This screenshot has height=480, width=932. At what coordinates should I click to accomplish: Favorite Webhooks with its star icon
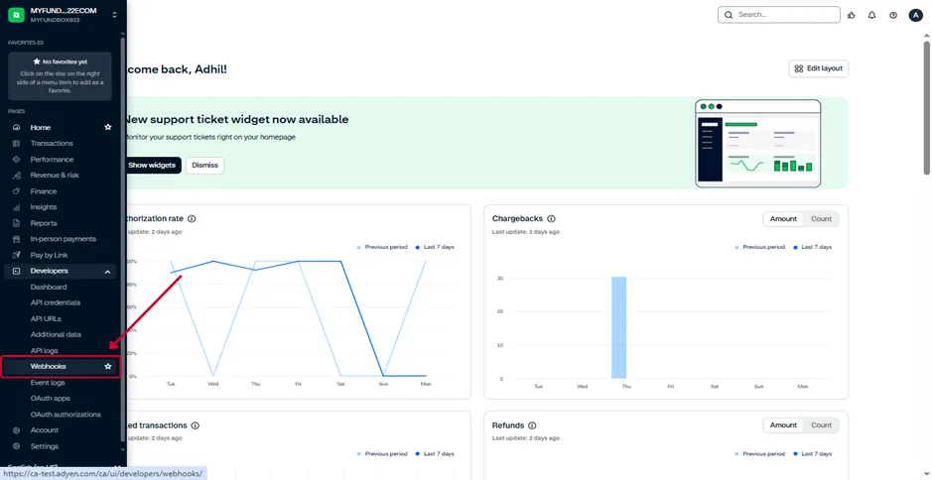tap(108, 367)
